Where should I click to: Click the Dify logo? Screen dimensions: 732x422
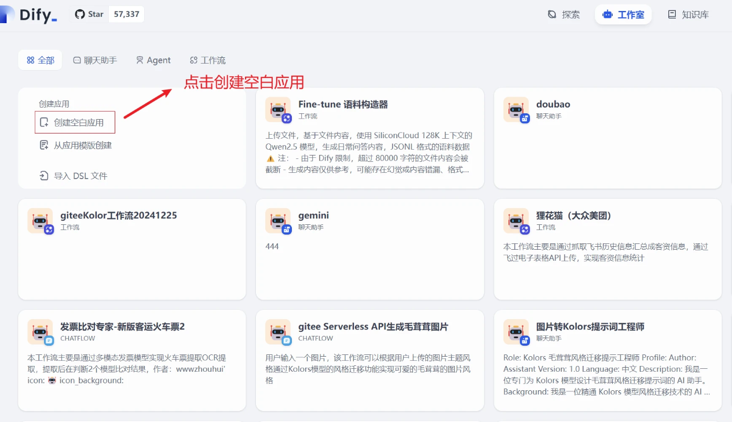pyautogui.click(x=29, y=14)
